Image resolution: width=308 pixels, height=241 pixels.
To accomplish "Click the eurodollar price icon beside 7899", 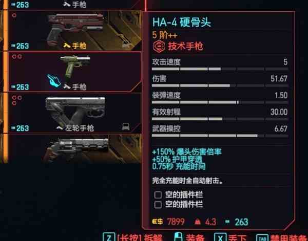I will pyautogui.click(x=158, y=222).
